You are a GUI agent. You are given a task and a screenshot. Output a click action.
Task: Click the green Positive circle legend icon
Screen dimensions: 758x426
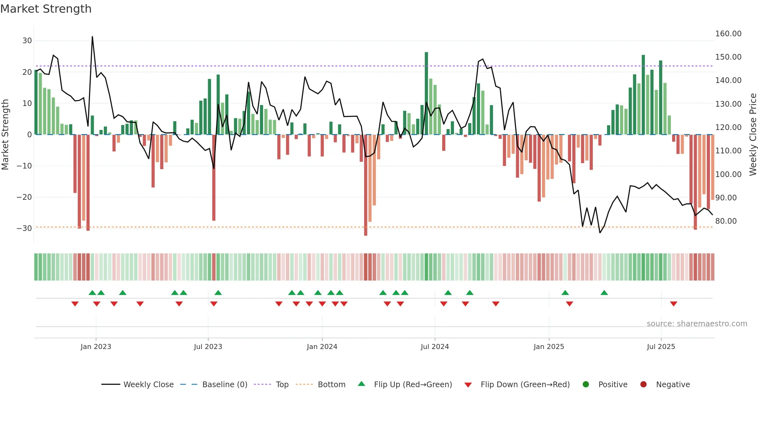586,384
